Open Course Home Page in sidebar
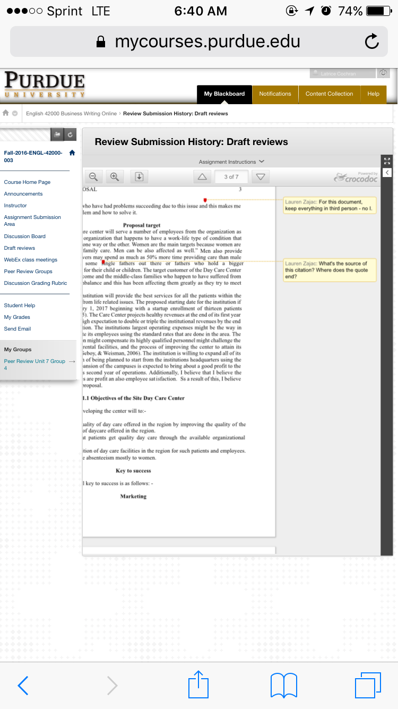The width and height of the screenshot is (398, 709). [27, 182]
